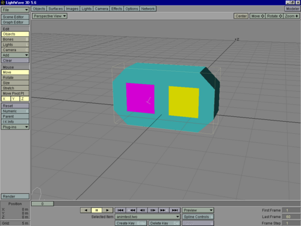This screenshot has height=226, width=301.
Task: Click the Render button
Action: (x=15, y=196)
